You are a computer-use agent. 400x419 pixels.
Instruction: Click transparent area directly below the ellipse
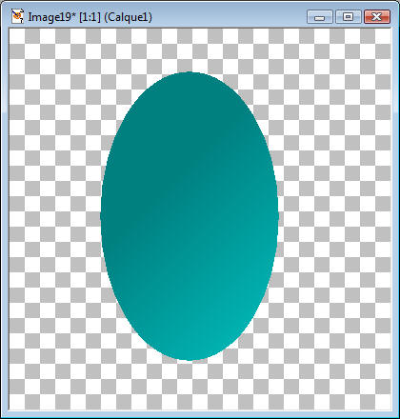coord(190,385)
